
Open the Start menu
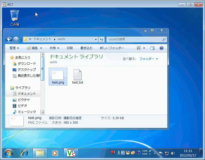click(9, 153)
